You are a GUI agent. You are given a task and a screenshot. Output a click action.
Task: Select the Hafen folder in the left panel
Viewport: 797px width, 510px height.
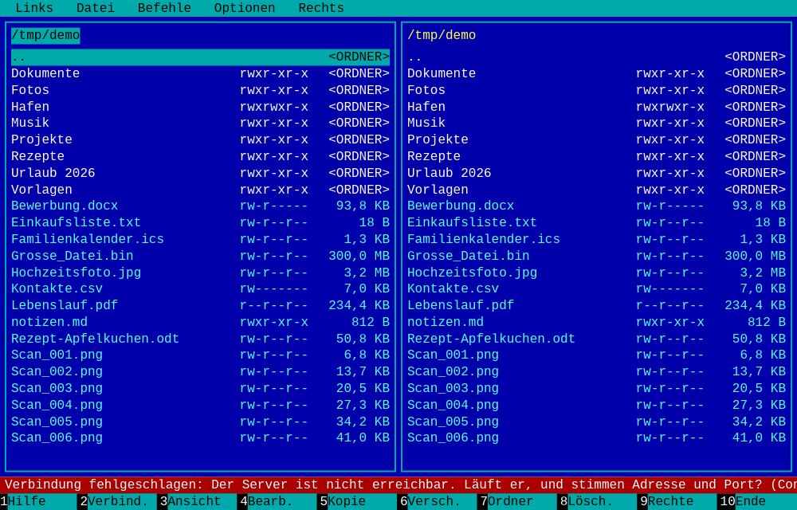point(200,108)
